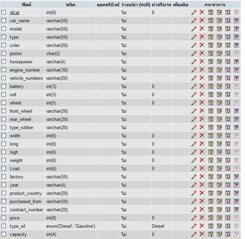Add fulltext index on horsepower field
Viewport: 246px width, 239px height.
pos(236,62)
